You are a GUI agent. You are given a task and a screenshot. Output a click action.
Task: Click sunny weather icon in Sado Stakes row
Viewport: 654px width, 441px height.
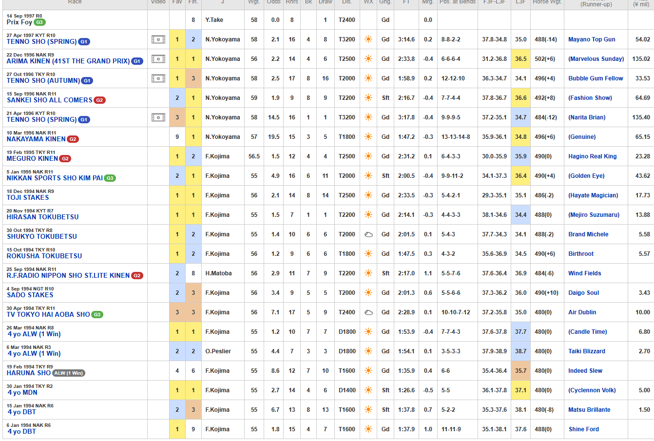(x=368, y=293)
